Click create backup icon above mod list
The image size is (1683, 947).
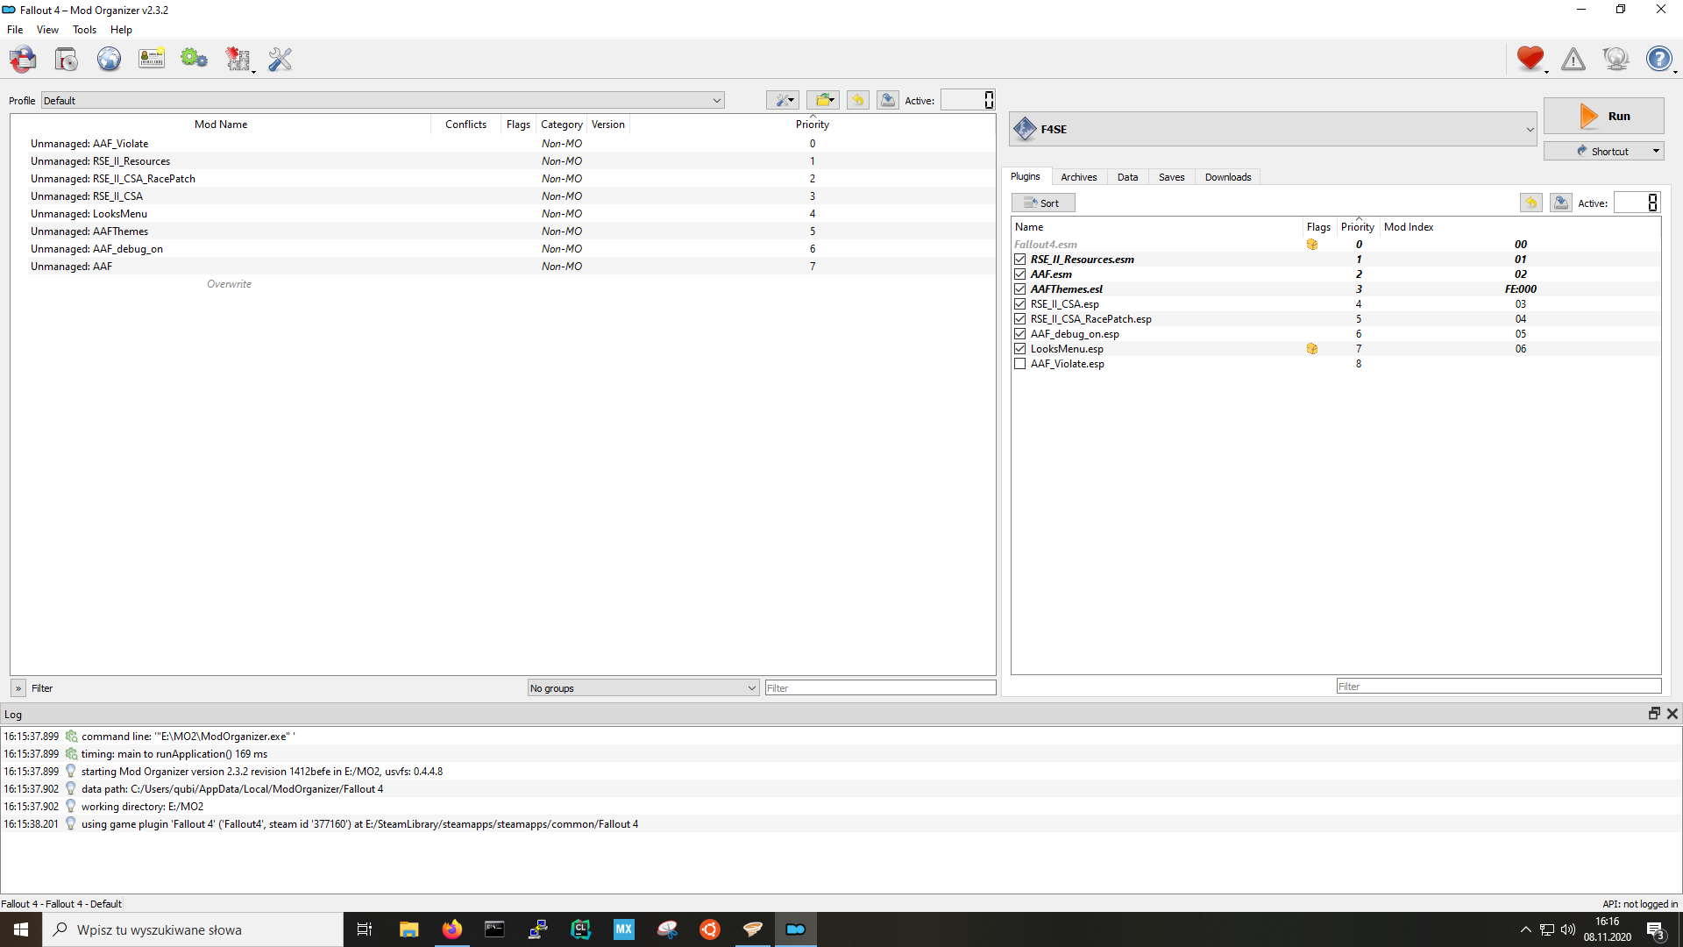click(x=888, y=100)
